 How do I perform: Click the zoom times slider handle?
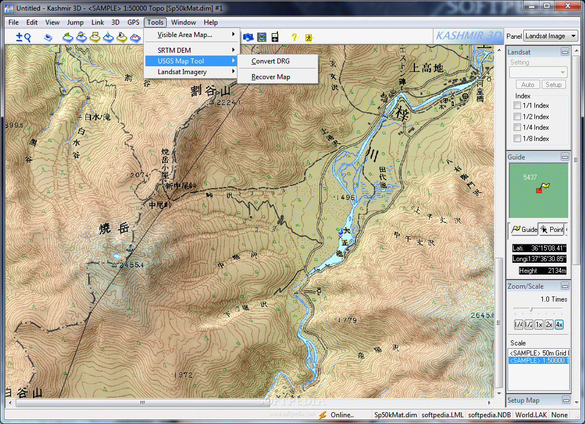click(x=531, y=309)
